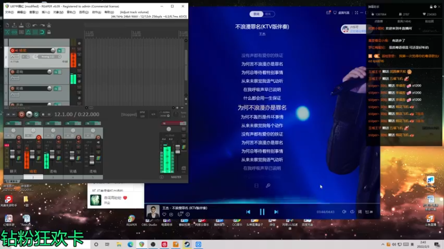
Task: Adjust the 唱歌 mixer channel volume fader
Action: [x=32, y=154]
